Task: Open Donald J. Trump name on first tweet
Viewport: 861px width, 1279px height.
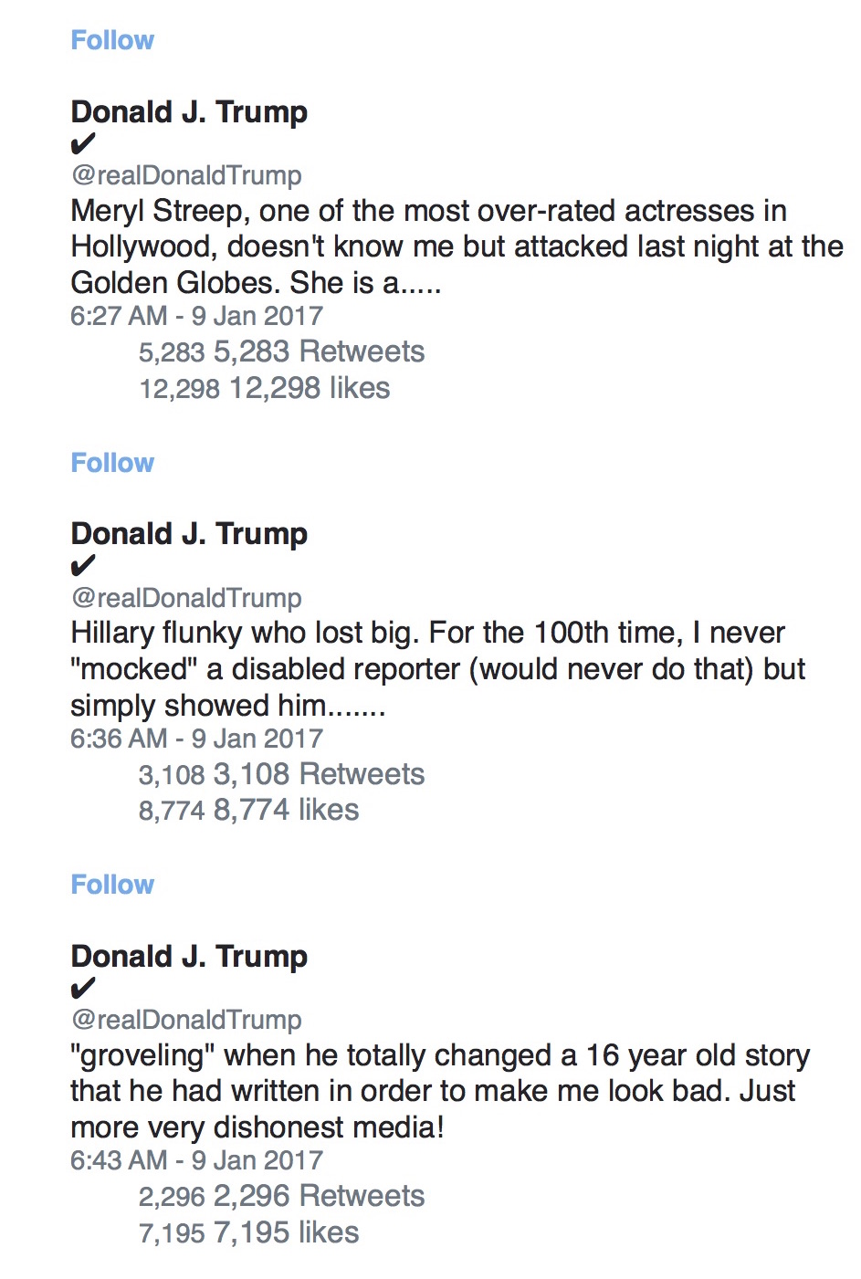Action: pos(189,112)
